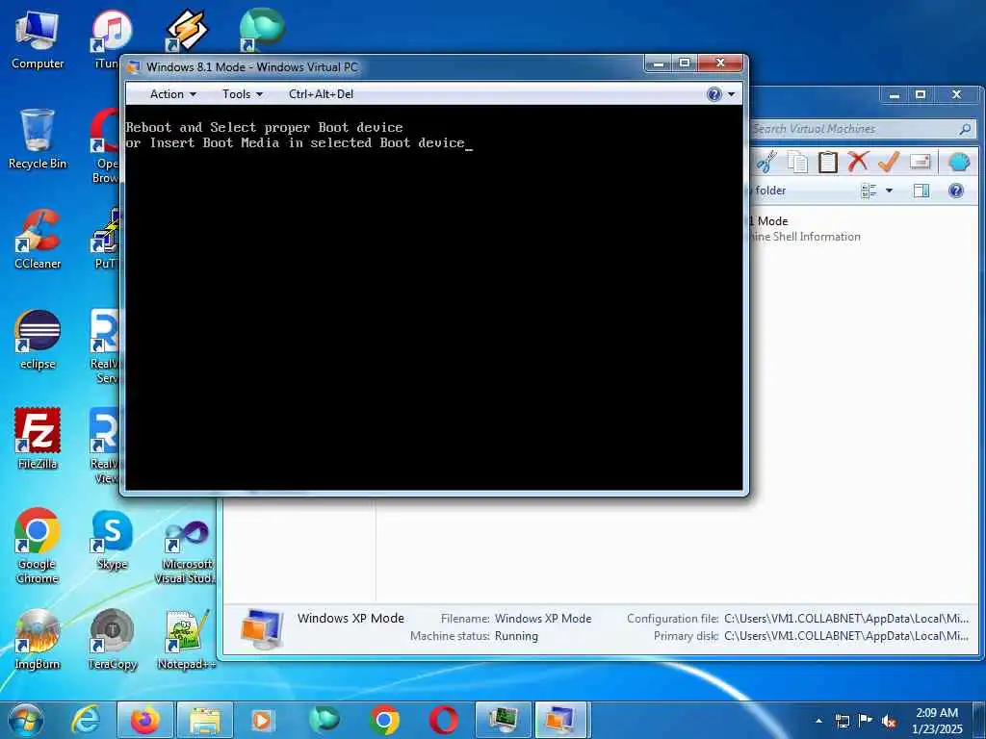Viewport: 986px width, 739px height.
Task: Click the search magnifier in Explorer window
Action: pos(965,129)
